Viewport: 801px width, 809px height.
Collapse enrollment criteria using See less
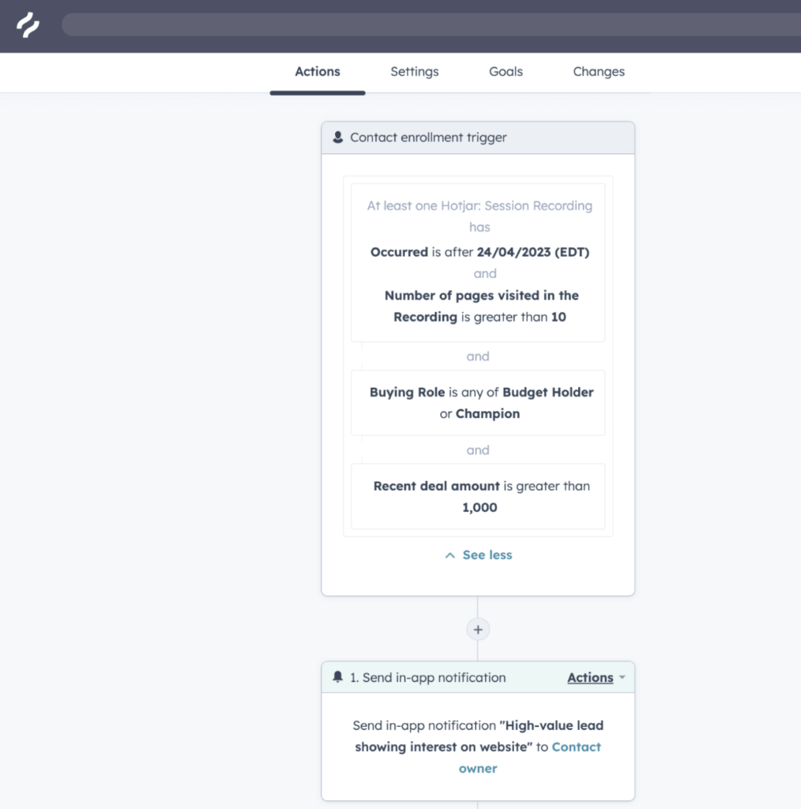[487, 555]
